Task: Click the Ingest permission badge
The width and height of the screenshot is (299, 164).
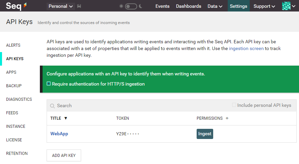Action: pos(205,134)
